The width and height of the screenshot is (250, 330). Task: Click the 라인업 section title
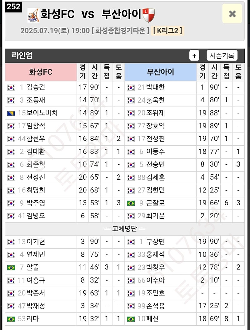tap(22, 55)
